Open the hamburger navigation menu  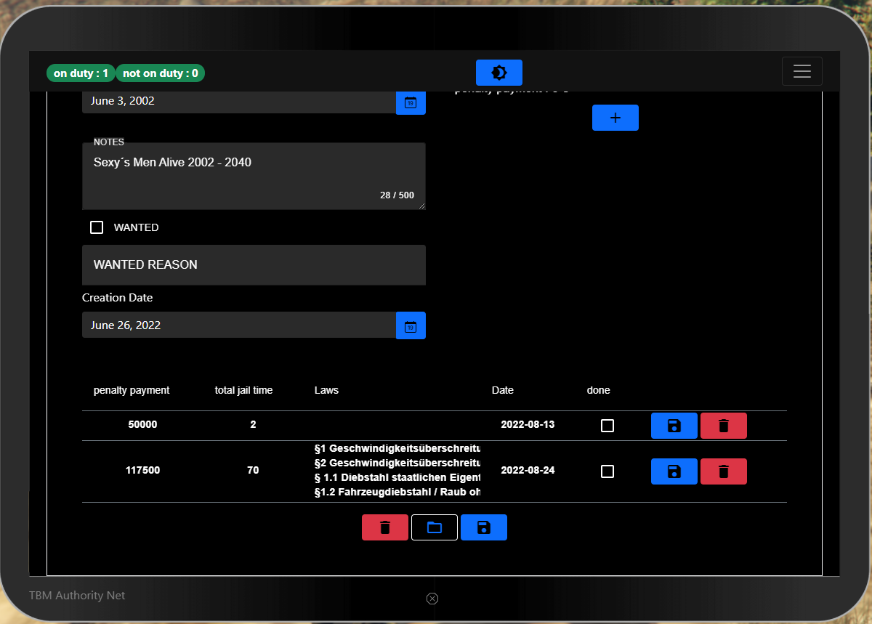coord(802,71)
